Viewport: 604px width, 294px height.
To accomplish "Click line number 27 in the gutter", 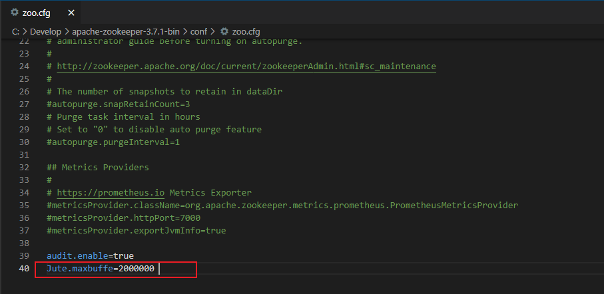I will click(24, 104).
